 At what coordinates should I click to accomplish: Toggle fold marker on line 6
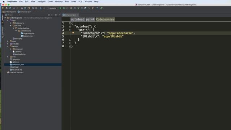(x=70, y=40)
